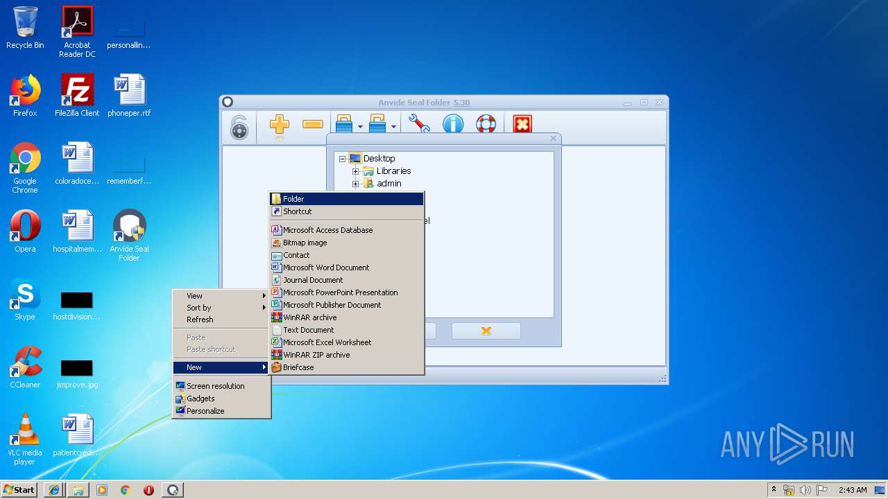The height and width of the screenshot is (499, 888).
Task: Click the Anvide lock/password toolbar icon
Action: point(239,127)
